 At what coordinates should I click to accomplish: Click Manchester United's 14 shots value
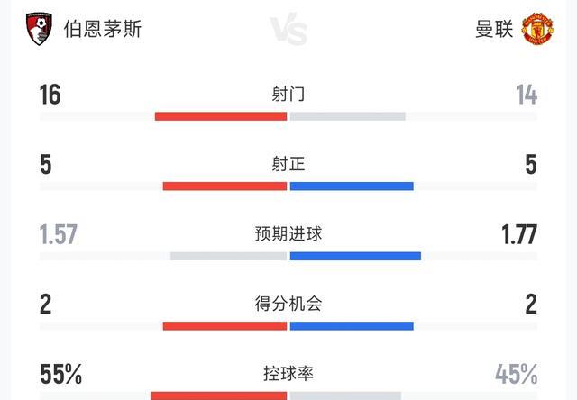(527, 95)
